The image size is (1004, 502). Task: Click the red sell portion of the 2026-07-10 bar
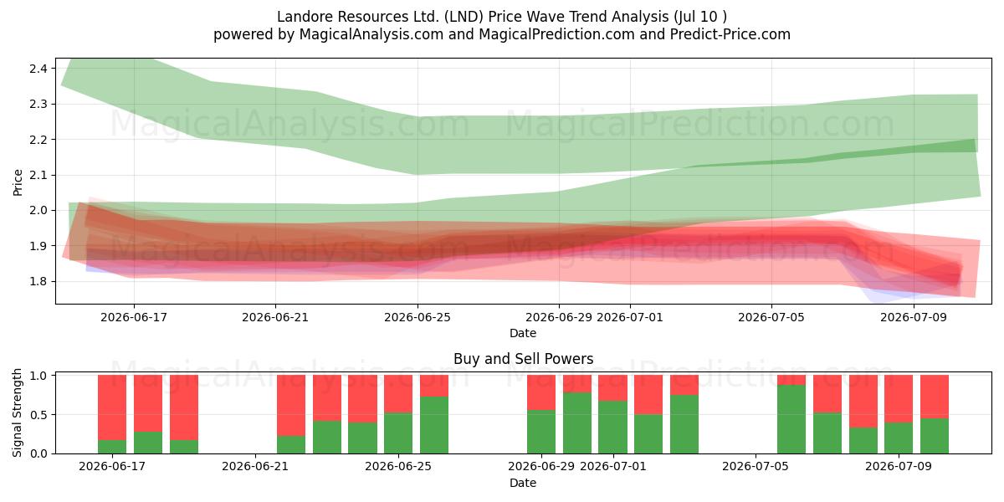point(935,397)
